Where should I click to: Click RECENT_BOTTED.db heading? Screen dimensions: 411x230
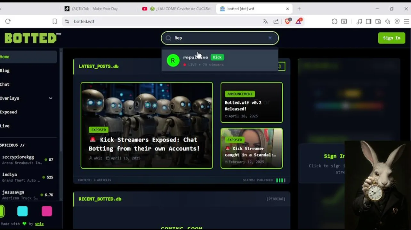100,199
